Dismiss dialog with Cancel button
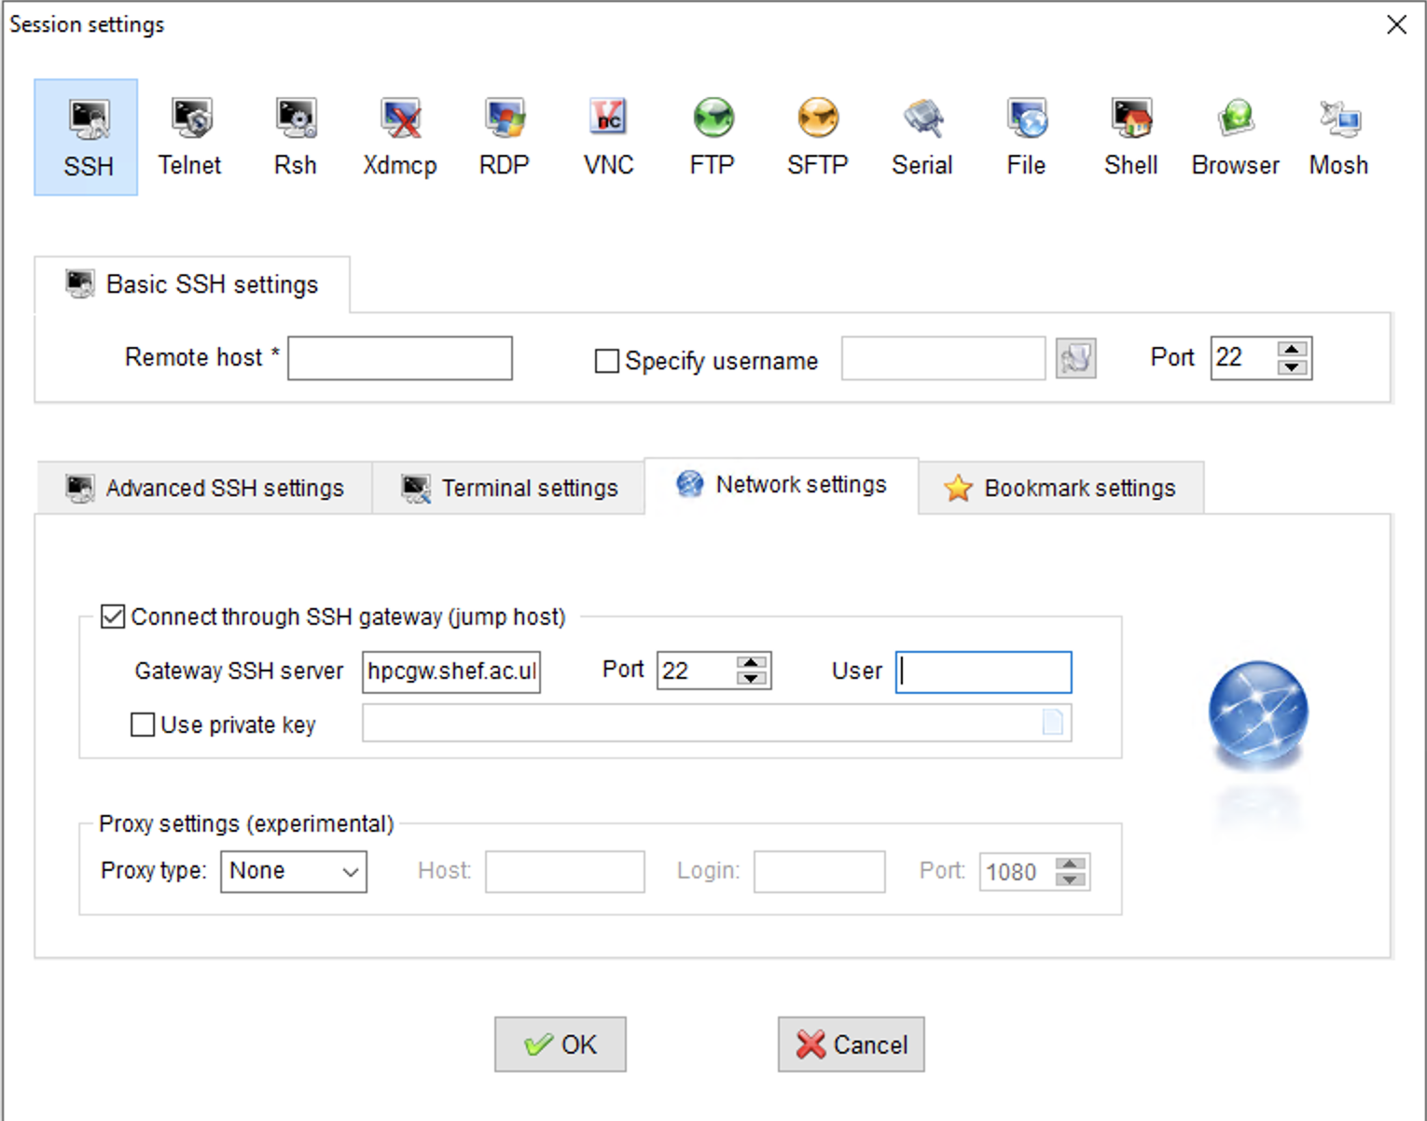The image size is (1427, 1121). point(852,1045)
